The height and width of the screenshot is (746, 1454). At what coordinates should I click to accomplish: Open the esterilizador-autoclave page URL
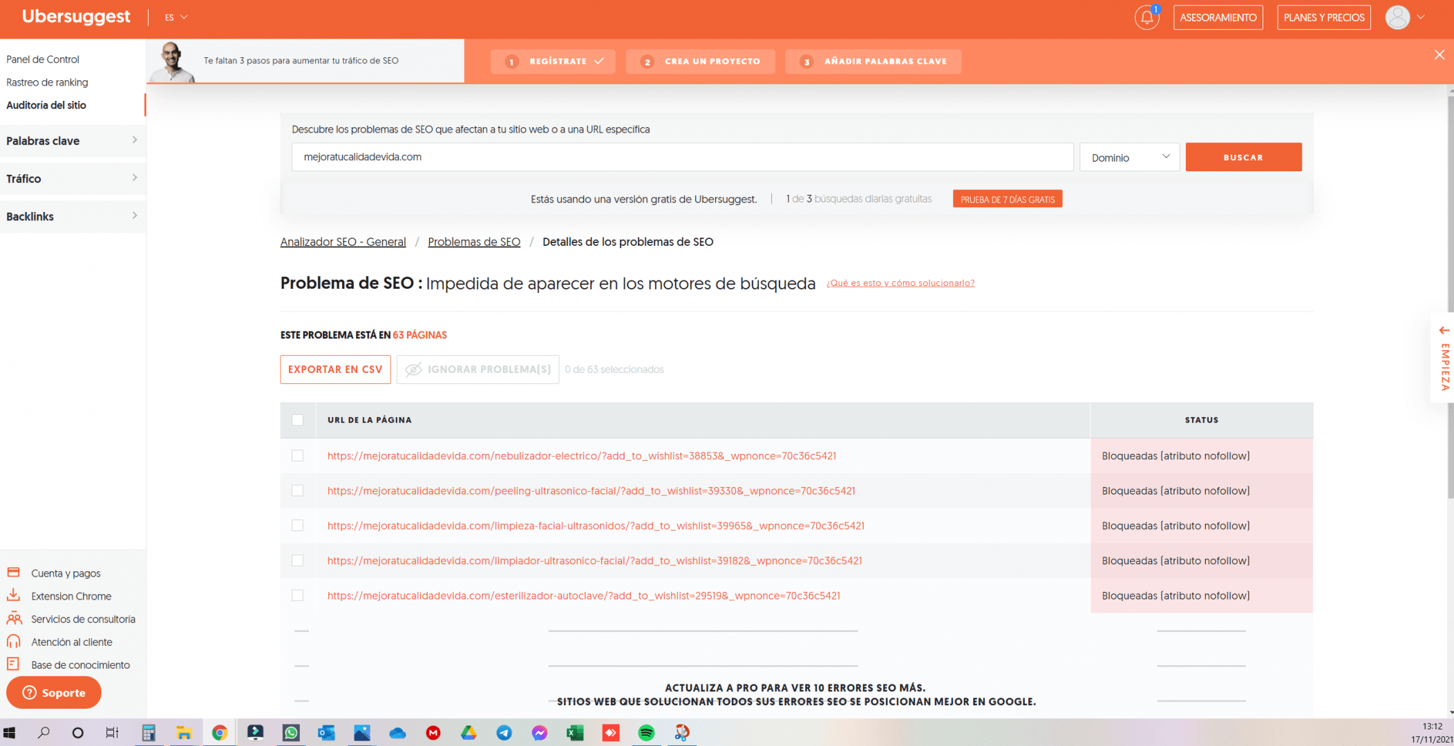click(584, 595)
